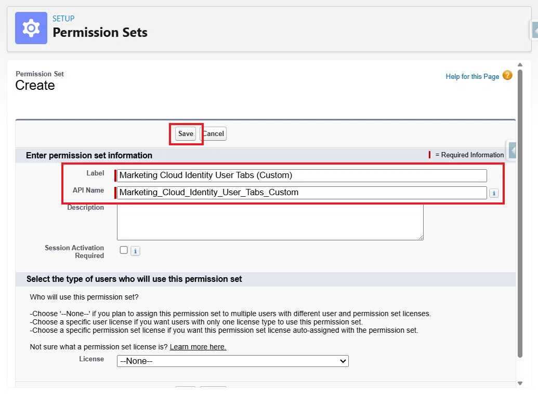Screen dimensions: 538x394
Task: Click the vertical scrollbar thumb
Action: click(x=520, y=213)
